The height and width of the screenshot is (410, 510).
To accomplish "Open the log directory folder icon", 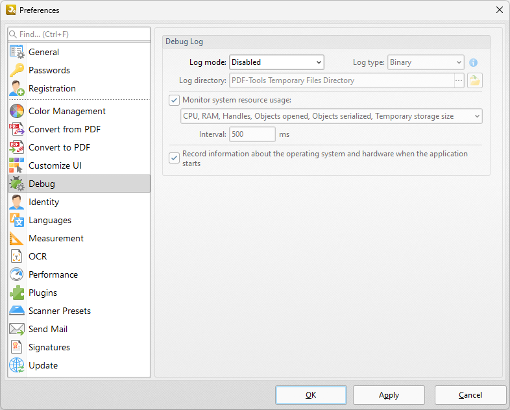I will pos(475,80).
